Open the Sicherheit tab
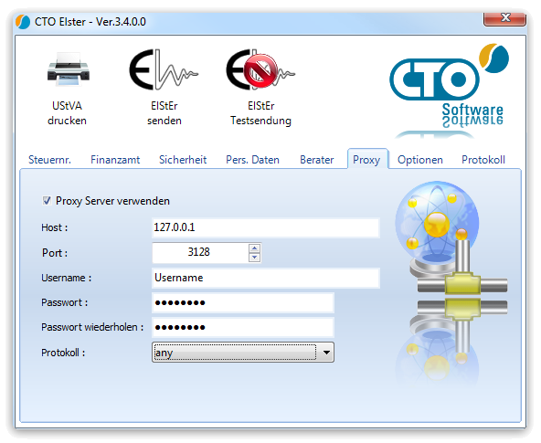 [x=183, y=160]
